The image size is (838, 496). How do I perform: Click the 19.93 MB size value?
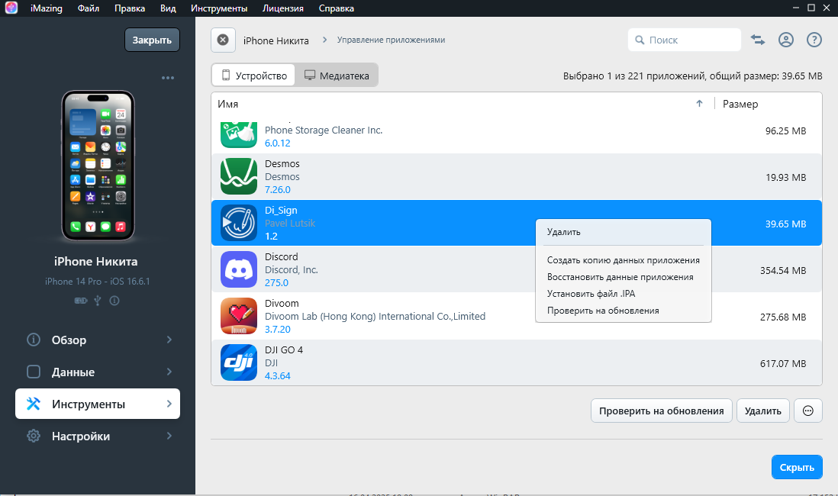(785, 178)
